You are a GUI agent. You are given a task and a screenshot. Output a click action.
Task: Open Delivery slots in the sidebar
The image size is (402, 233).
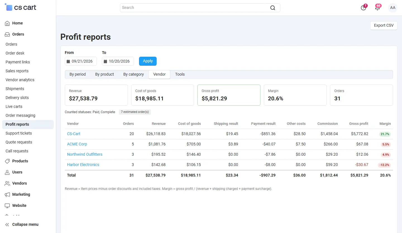pyautogui.click(x=17, y=98)
